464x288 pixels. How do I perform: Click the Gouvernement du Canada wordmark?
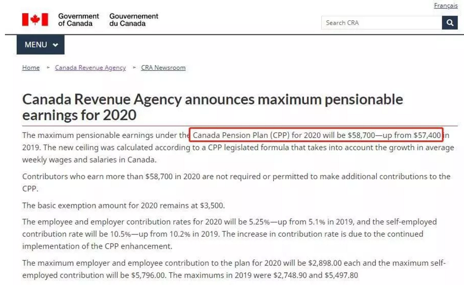134,20
